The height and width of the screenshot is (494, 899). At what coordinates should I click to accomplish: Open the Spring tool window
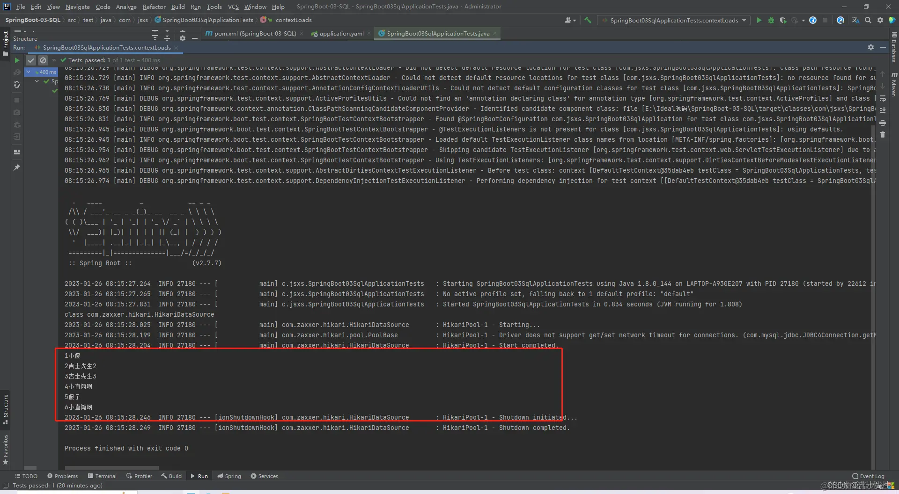[229, 476]
